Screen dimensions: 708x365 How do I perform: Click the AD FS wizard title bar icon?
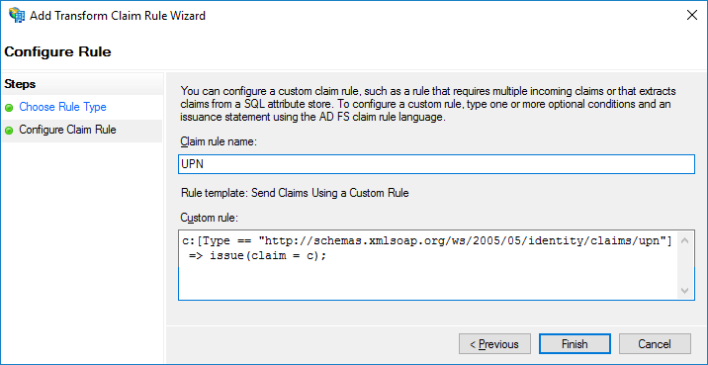17,16
